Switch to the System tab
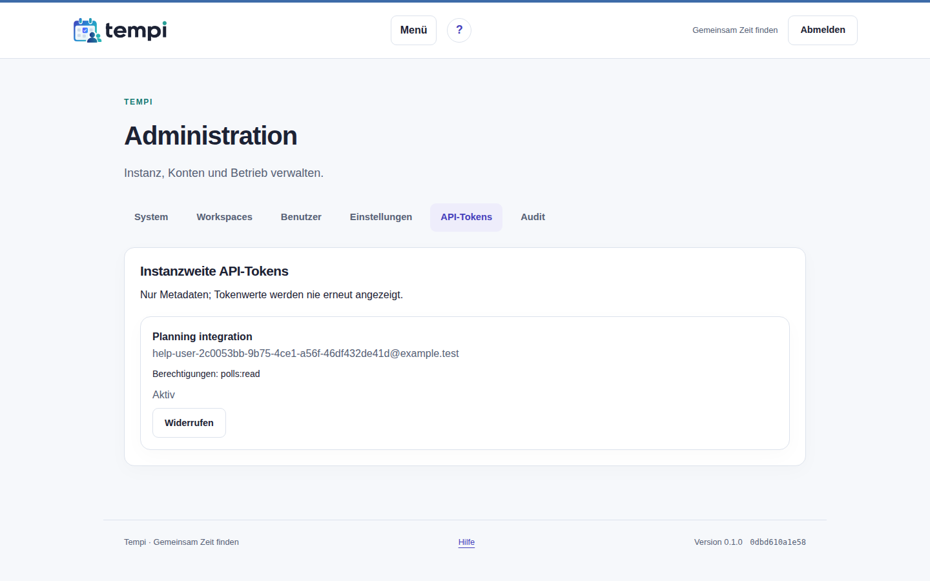The width and height of the screenshot is (930, 581). pos(151,218)
